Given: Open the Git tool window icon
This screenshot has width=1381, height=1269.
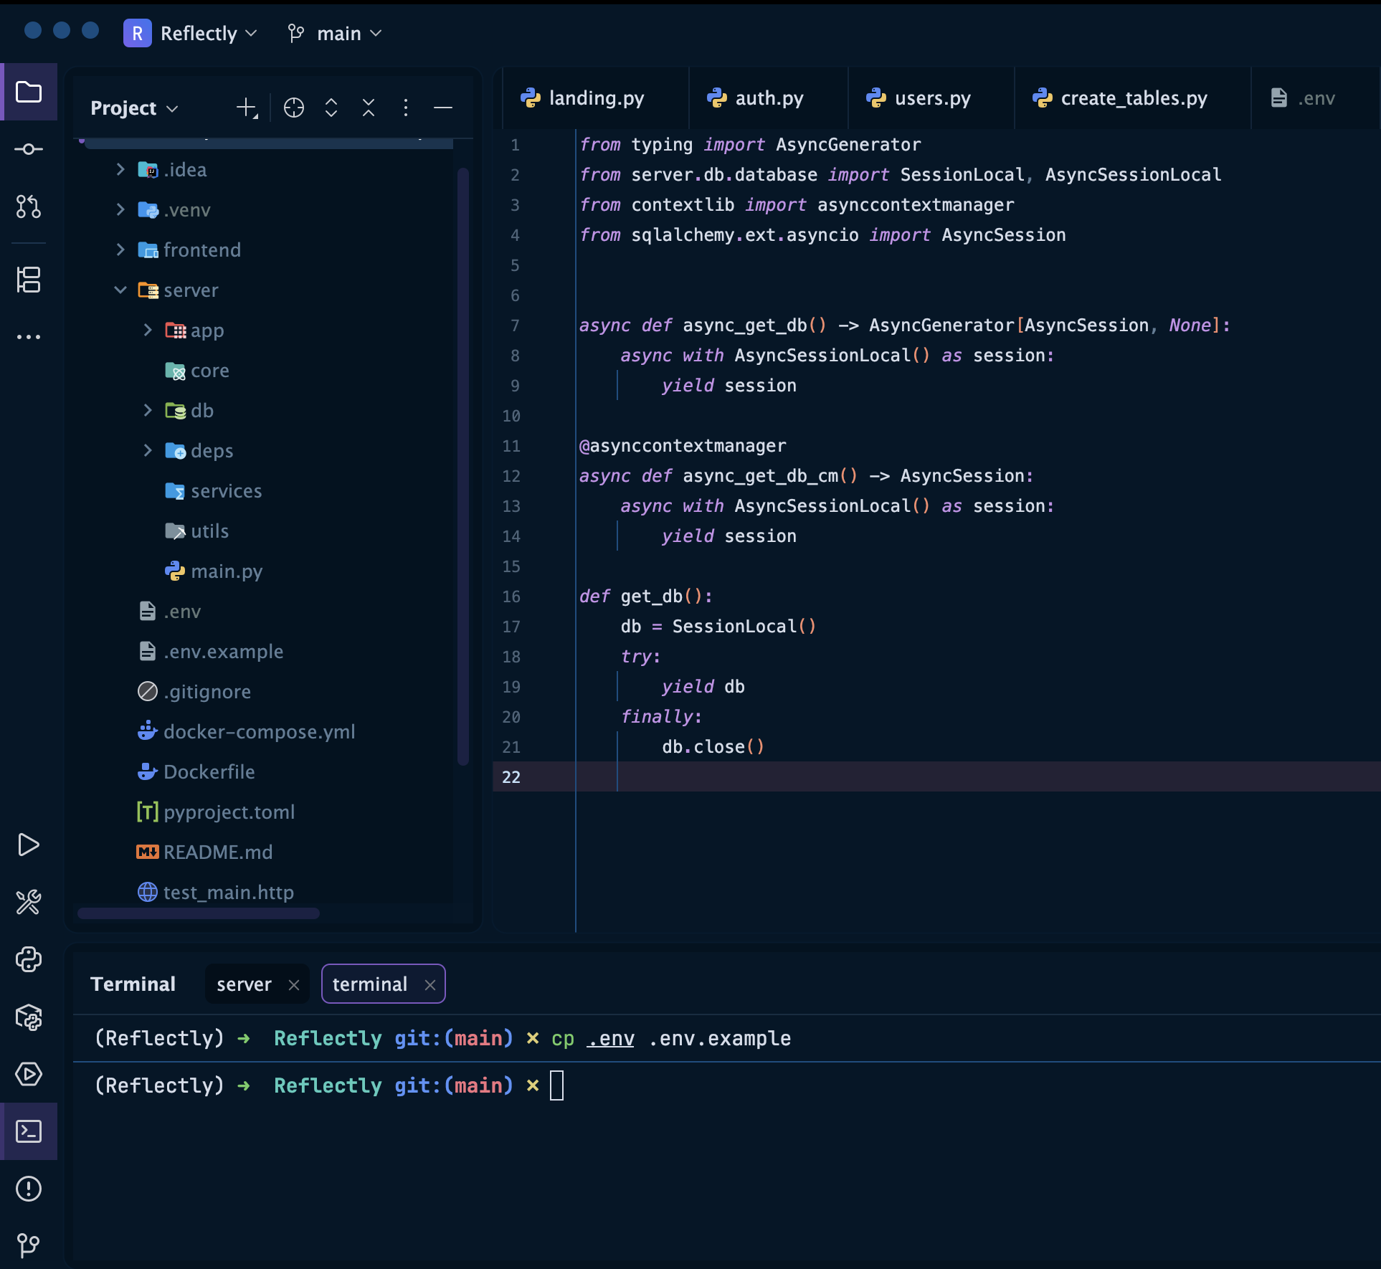Looking at the screenshot, I should click(x=29, y=1246).
